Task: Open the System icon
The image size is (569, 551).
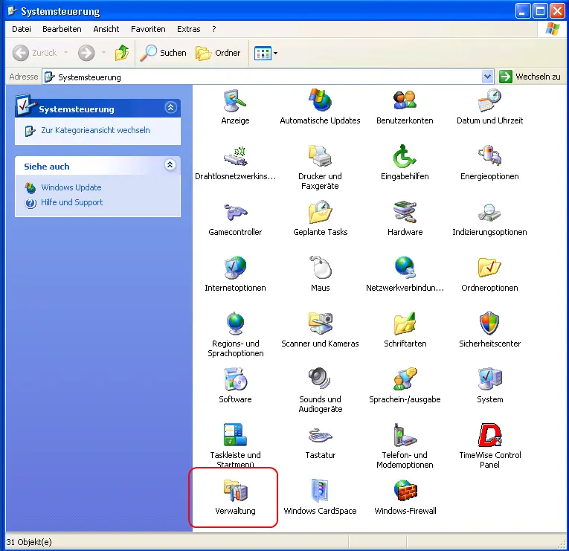Action: (489, 379)
